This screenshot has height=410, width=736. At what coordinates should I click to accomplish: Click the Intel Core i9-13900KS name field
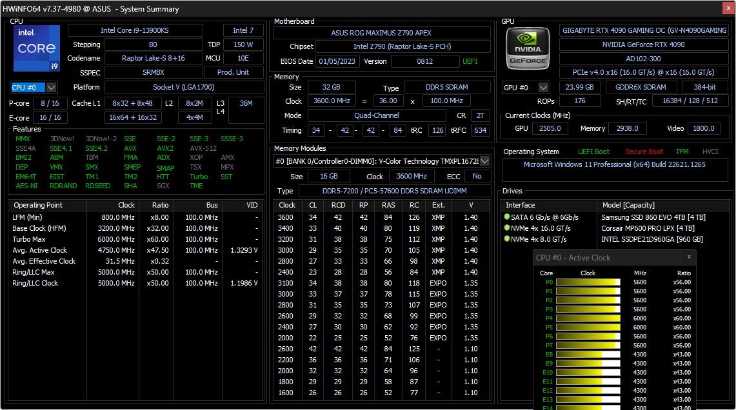coord(135,30)
